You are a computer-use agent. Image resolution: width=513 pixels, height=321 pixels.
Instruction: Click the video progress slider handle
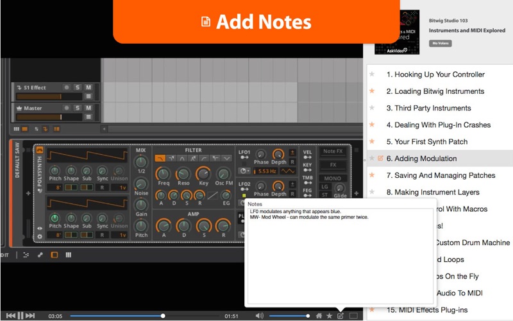[163, 316]
